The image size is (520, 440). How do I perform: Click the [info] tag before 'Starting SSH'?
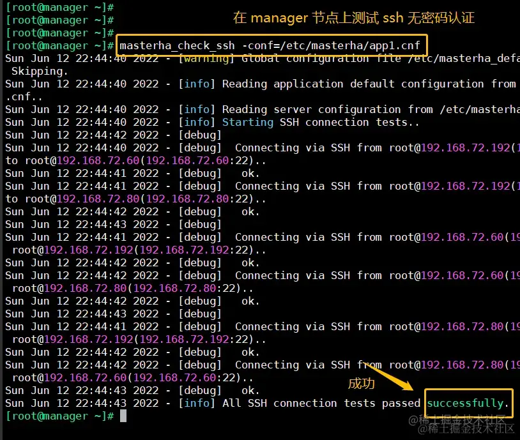click(x=197, y=123)
